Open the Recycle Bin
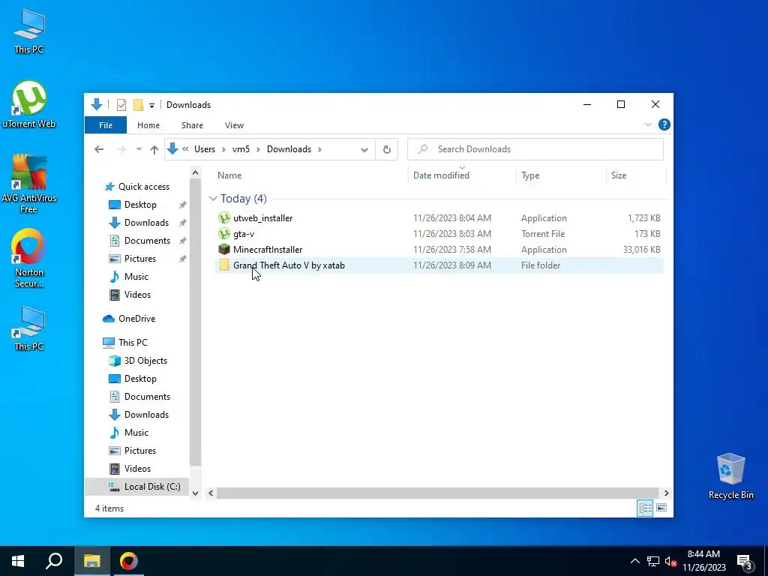This screenshot has height=576, width=768. tap(730, 476)
